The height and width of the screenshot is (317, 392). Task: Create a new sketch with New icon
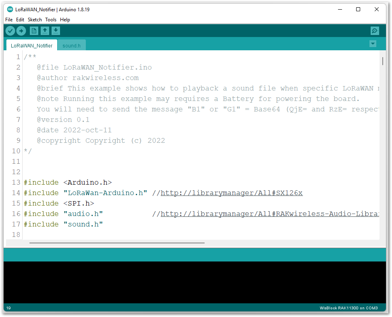34,31
